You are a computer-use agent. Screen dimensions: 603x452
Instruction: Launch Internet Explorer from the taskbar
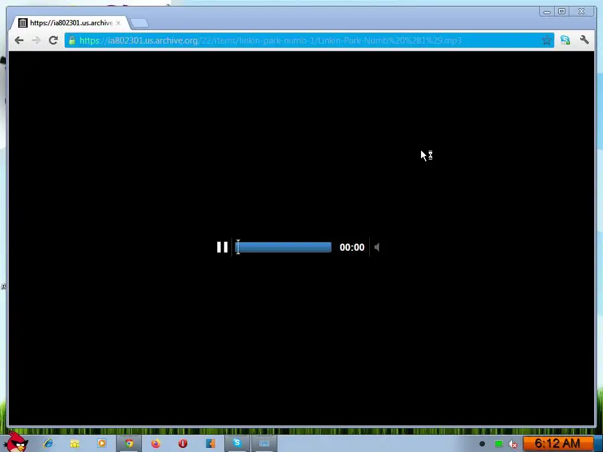pyautogui.click(x=48, y=444)
